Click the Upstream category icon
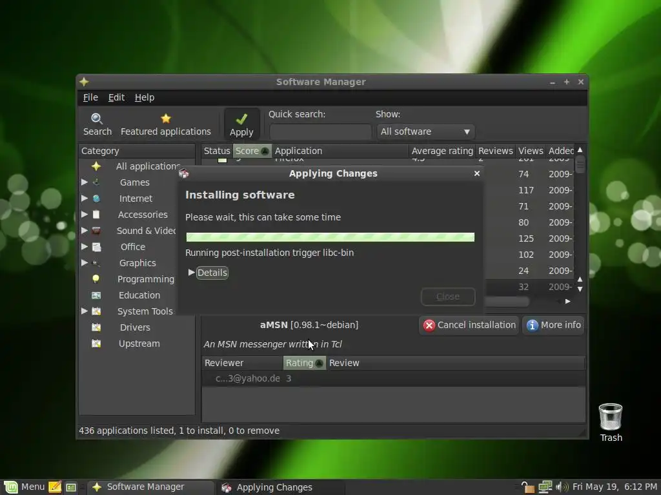Image resolution: width=661 pixels, height=495 pixels. (96, 344)
